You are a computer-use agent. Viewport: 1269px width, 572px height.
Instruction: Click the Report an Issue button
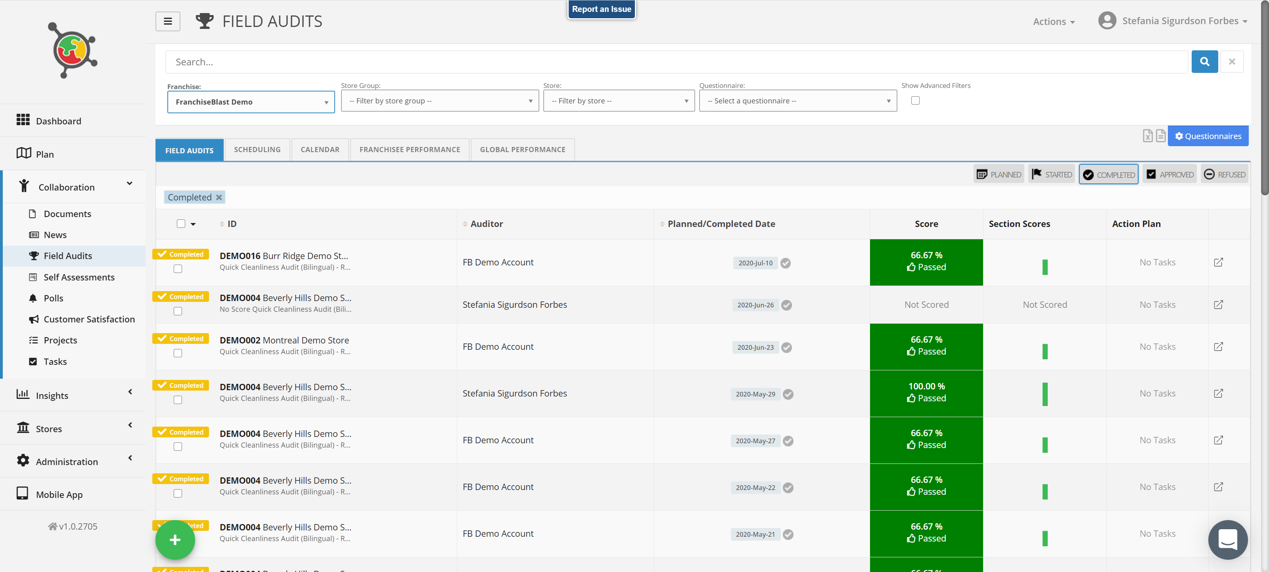[x=601, y=9]
